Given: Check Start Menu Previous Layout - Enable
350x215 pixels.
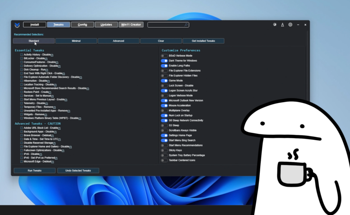Looking at the screenshot, I should [x=22, y=100].
